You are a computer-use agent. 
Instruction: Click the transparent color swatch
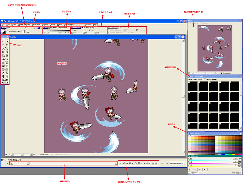pos(23,31)
